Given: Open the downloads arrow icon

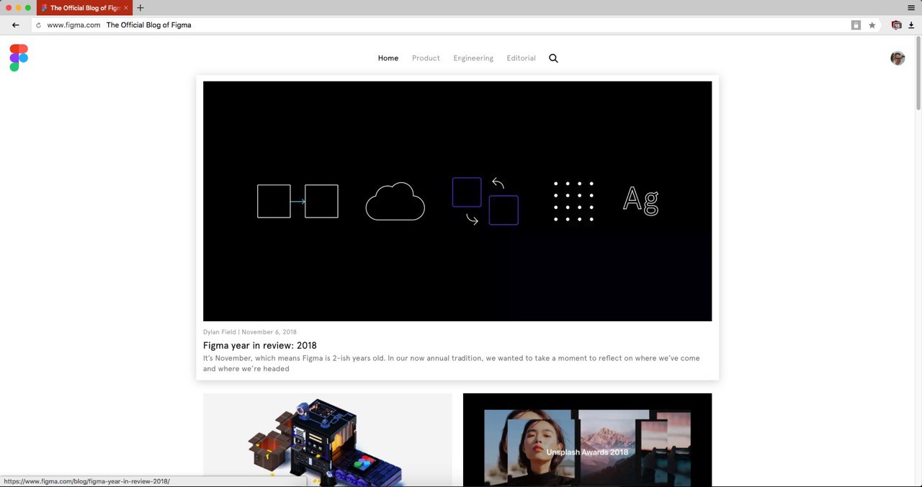Looking at the screenshot, I should (x=911, y=25).
